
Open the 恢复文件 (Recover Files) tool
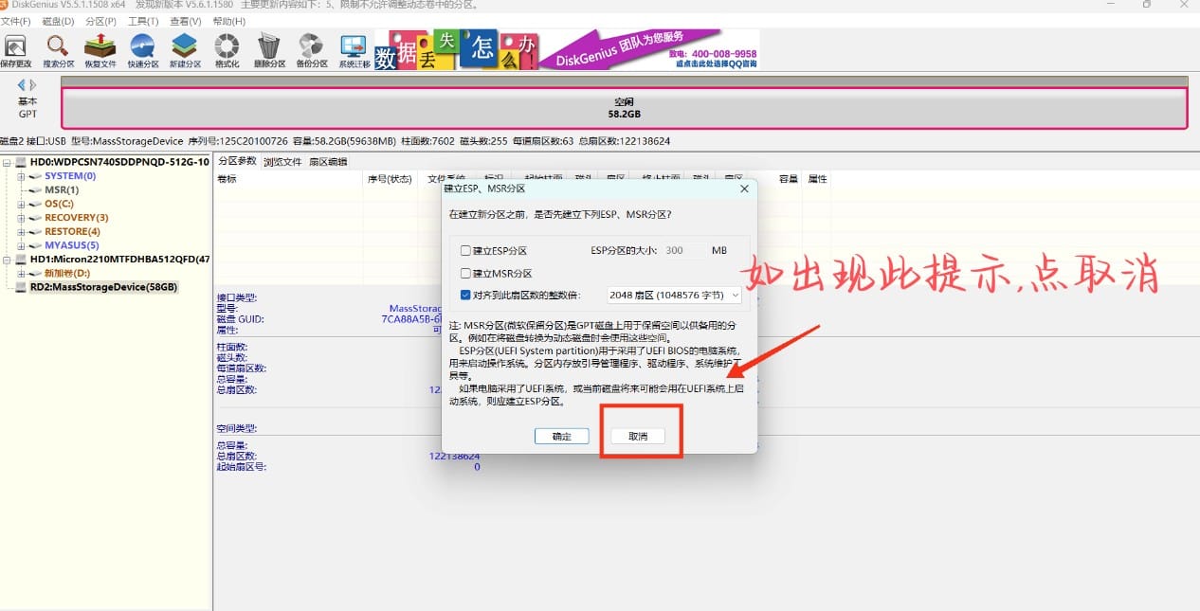coord(100,49)
